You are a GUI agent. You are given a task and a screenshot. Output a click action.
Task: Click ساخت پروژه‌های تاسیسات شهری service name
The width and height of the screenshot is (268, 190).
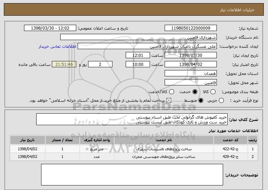coord(164,149)
